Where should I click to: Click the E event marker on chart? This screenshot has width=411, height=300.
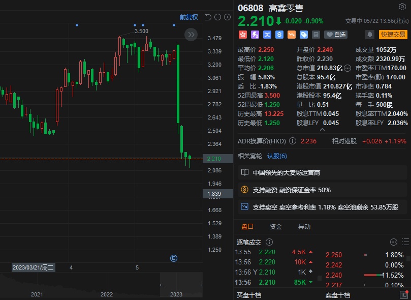click(174, 258)
